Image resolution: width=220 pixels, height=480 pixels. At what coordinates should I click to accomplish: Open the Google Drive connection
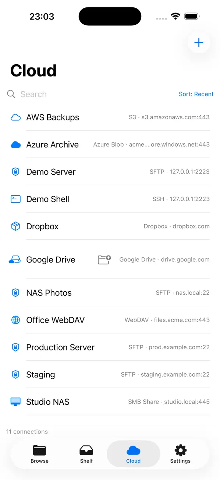pos(110,260)
